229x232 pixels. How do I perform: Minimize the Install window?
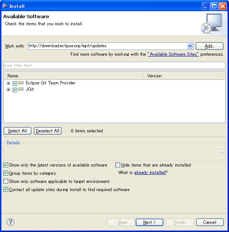click(x=205, y=6)
